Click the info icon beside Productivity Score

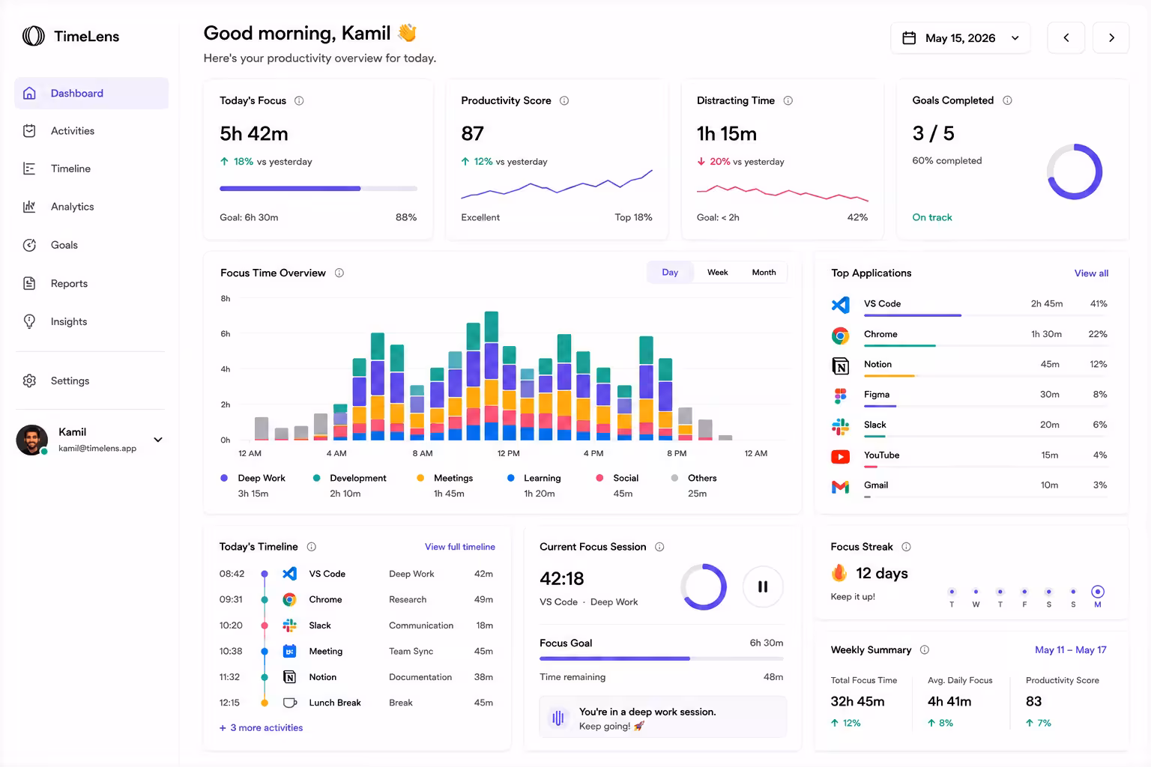click(564, 100)
